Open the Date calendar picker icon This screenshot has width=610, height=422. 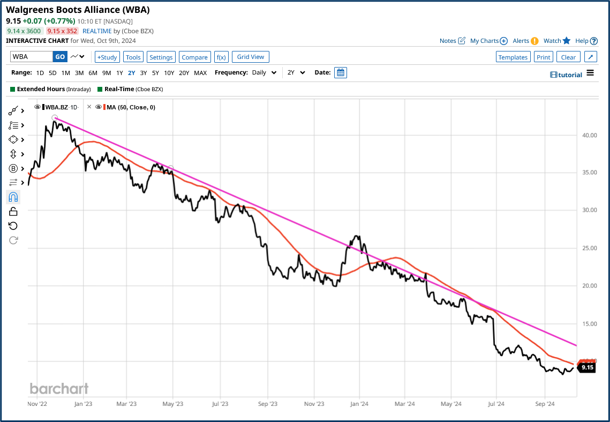click(340, 72)
